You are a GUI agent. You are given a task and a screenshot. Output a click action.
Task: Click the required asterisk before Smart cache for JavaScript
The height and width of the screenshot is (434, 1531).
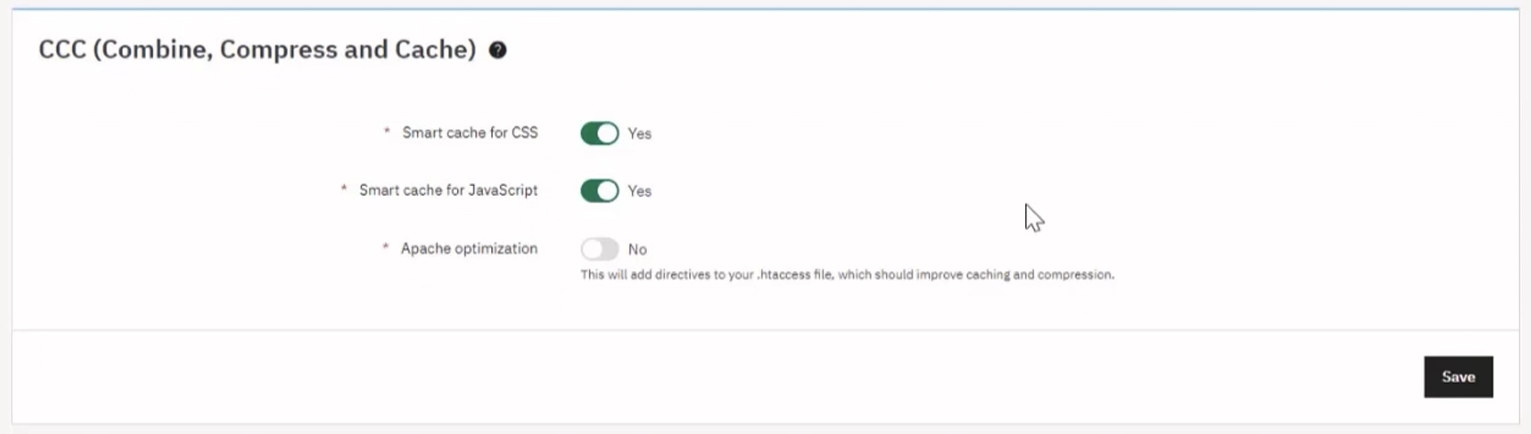344,190
